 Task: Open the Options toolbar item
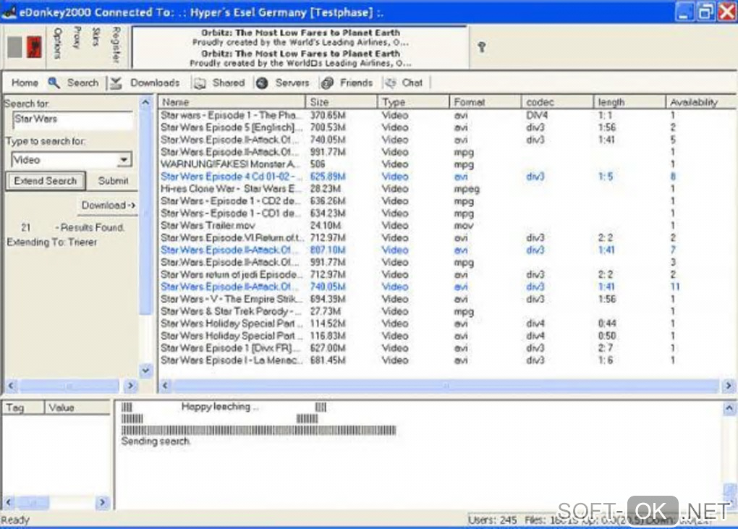coord(57,45)
